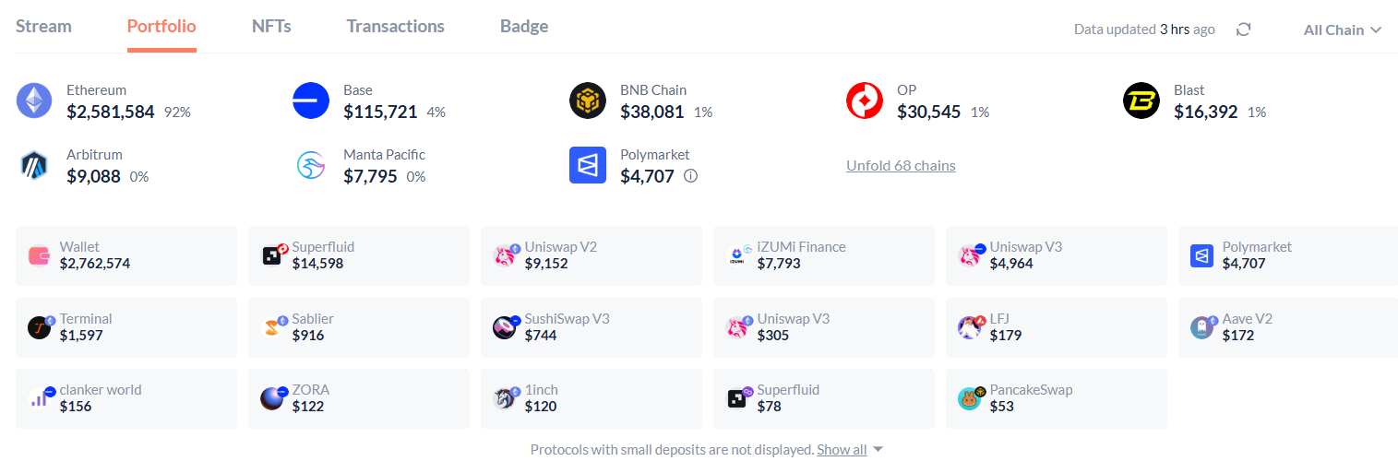Image resolution: width=1398 pixels, height=473 pixels.
Task: Open the PancakeSwap protocol card
Action: 1056,398
